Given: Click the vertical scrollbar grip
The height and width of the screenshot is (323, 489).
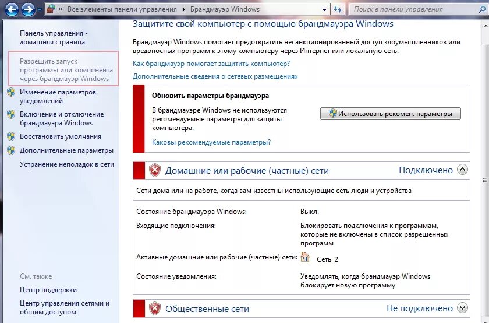Looking at the screenshot, I should tap(484, 180).
